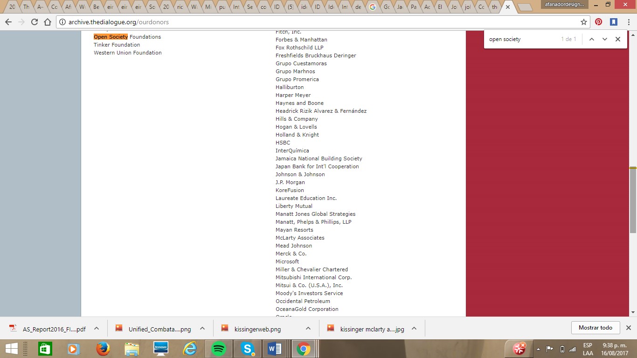Click the vertical scrollbar thumb
637x358 pixels.
pos(633,200)
